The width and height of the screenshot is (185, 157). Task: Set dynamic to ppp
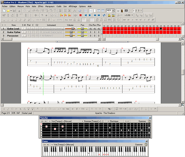[x=124, y=20]
